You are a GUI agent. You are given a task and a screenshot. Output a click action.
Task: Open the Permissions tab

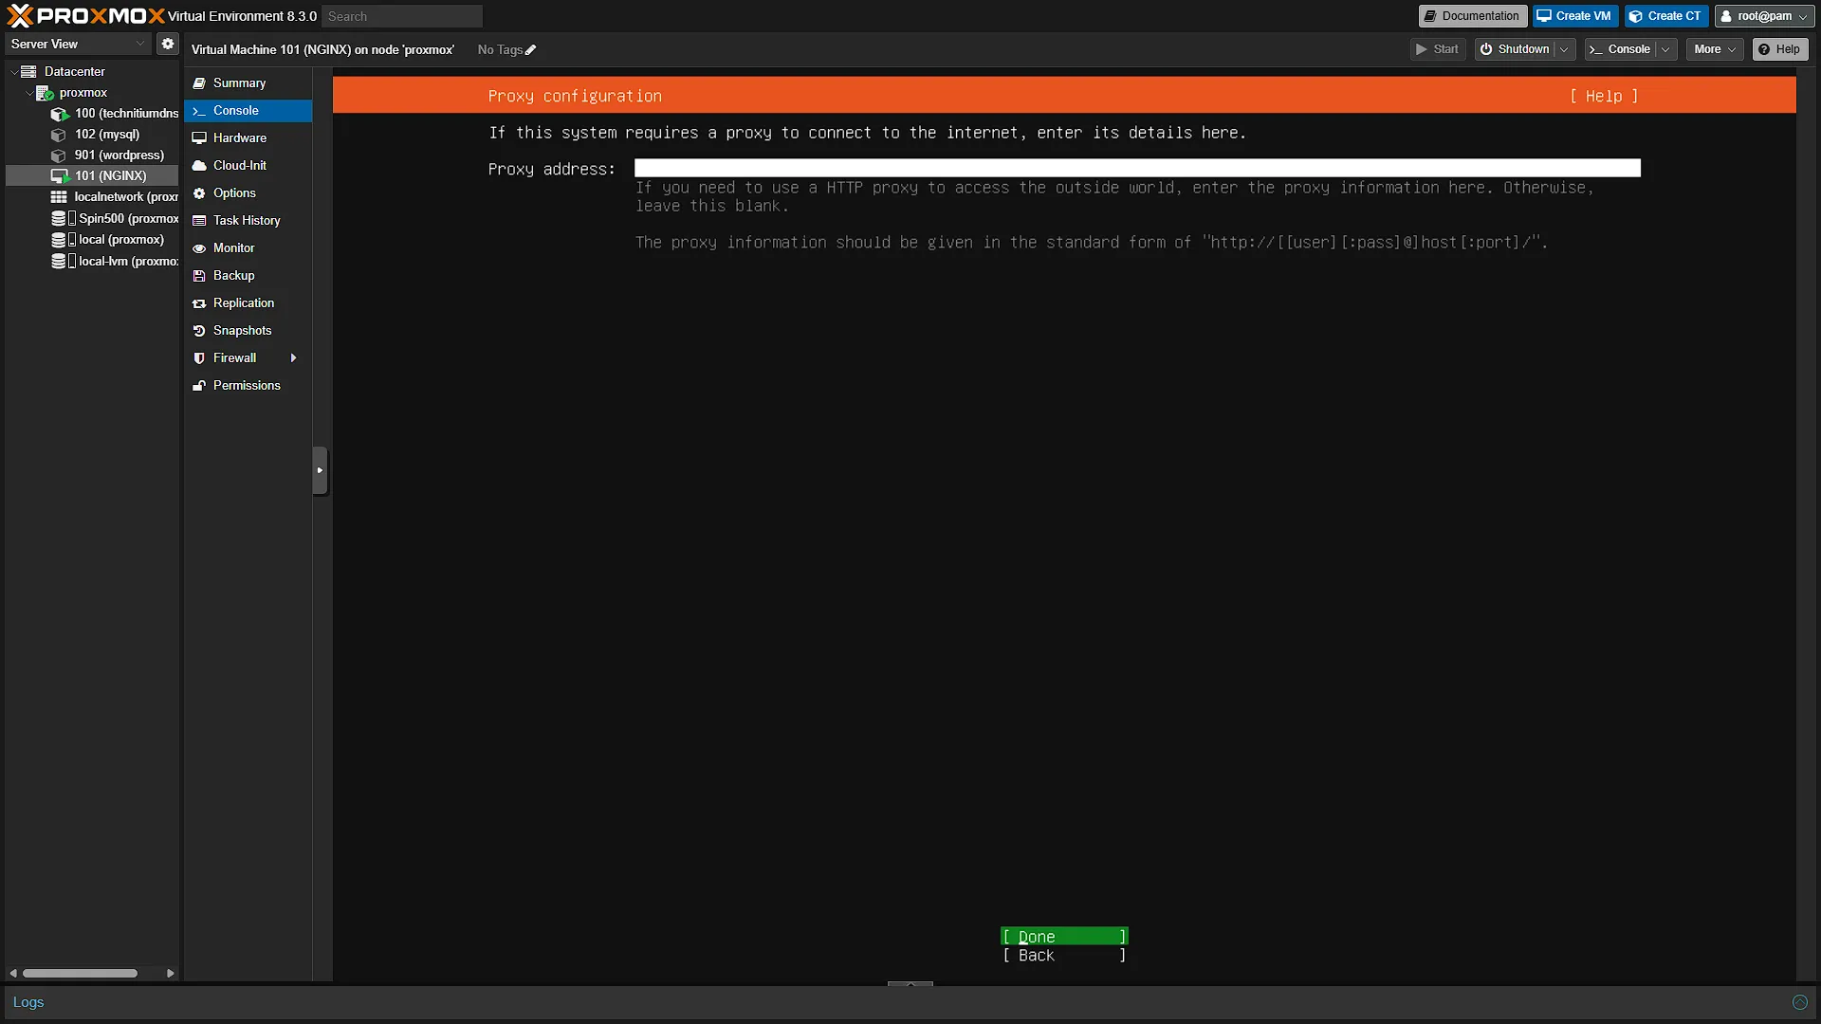[x=248, y=386]
